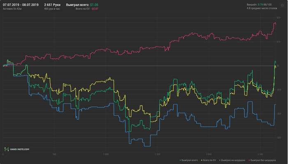Click the 'Всего по EV: -$0.87' value
The width and height of the screenshot is (288, 164).
pos(87,9)
